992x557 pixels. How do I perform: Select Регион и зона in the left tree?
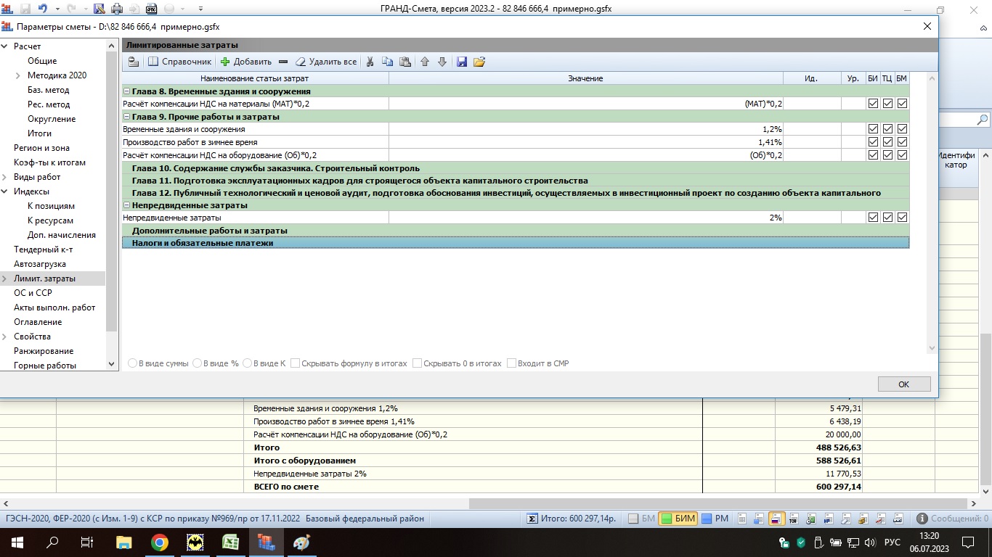click(x=41, y=148)
